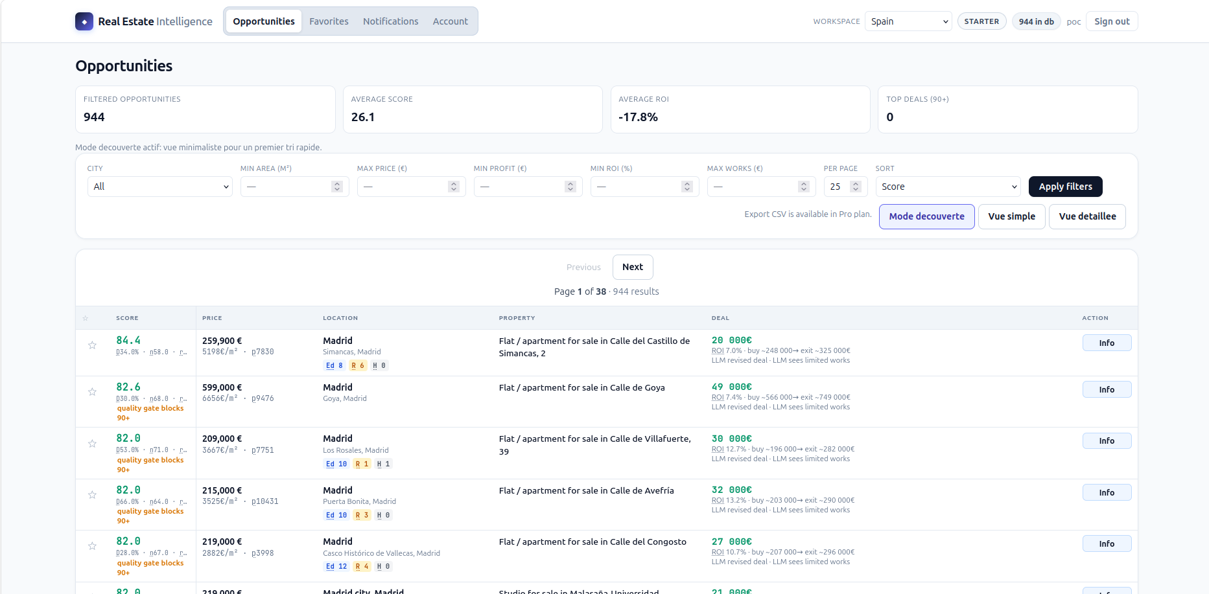Click the Real Estate Intelligence logo icon
This screenshot has height=594, width=1209.
84,21
